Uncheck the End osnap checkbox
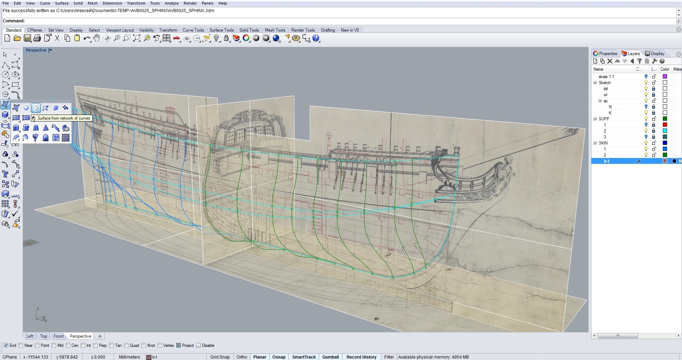The height and width of the screenshot is (360, 682). click(x=6, y=345)
